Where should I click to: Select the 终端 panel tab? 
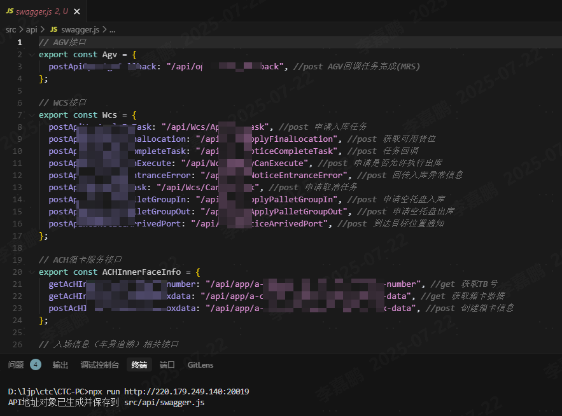click(x=139, y=364)
